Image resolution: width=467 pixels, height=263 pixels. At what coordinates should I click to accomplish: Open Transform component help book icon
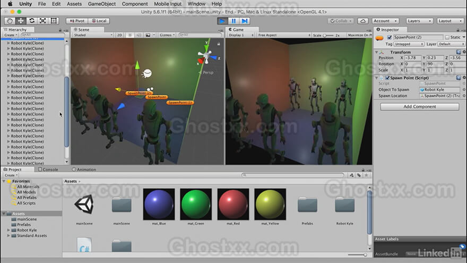click(459, 52)
